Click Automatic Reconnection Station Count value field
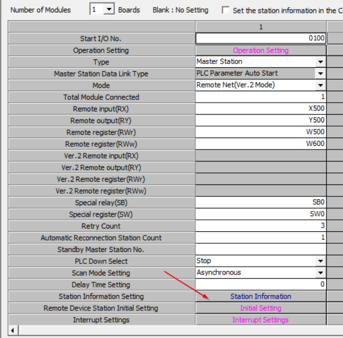The image size is (343, 338). 261,237
